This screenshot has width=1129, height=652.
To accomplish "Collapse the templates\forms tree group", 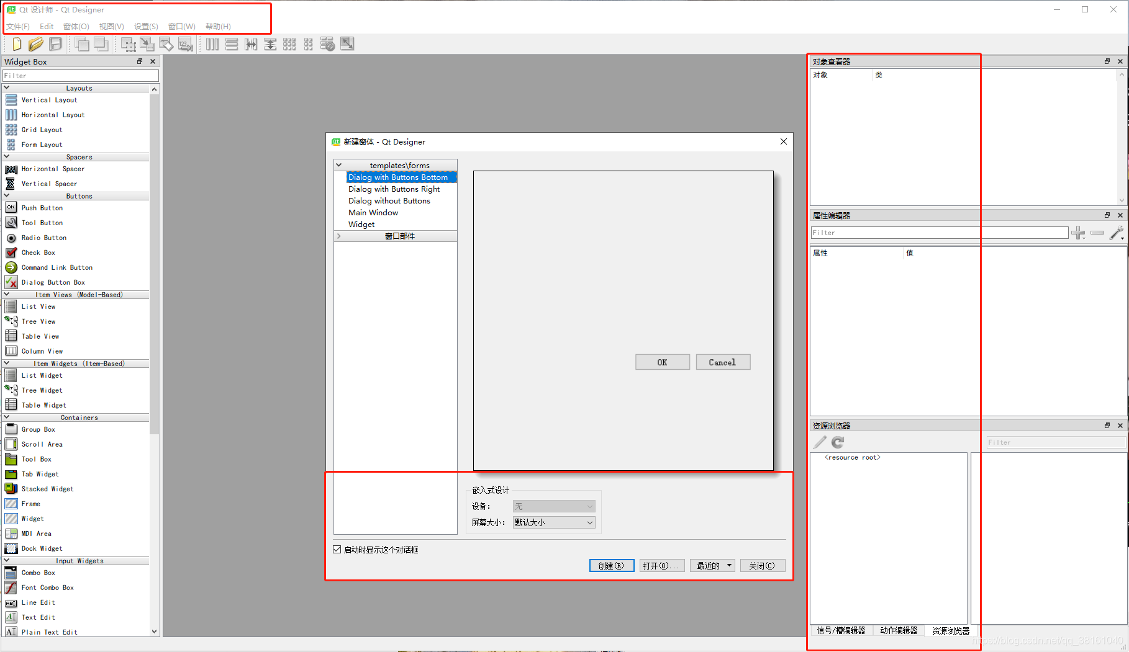I will (339, 165).
